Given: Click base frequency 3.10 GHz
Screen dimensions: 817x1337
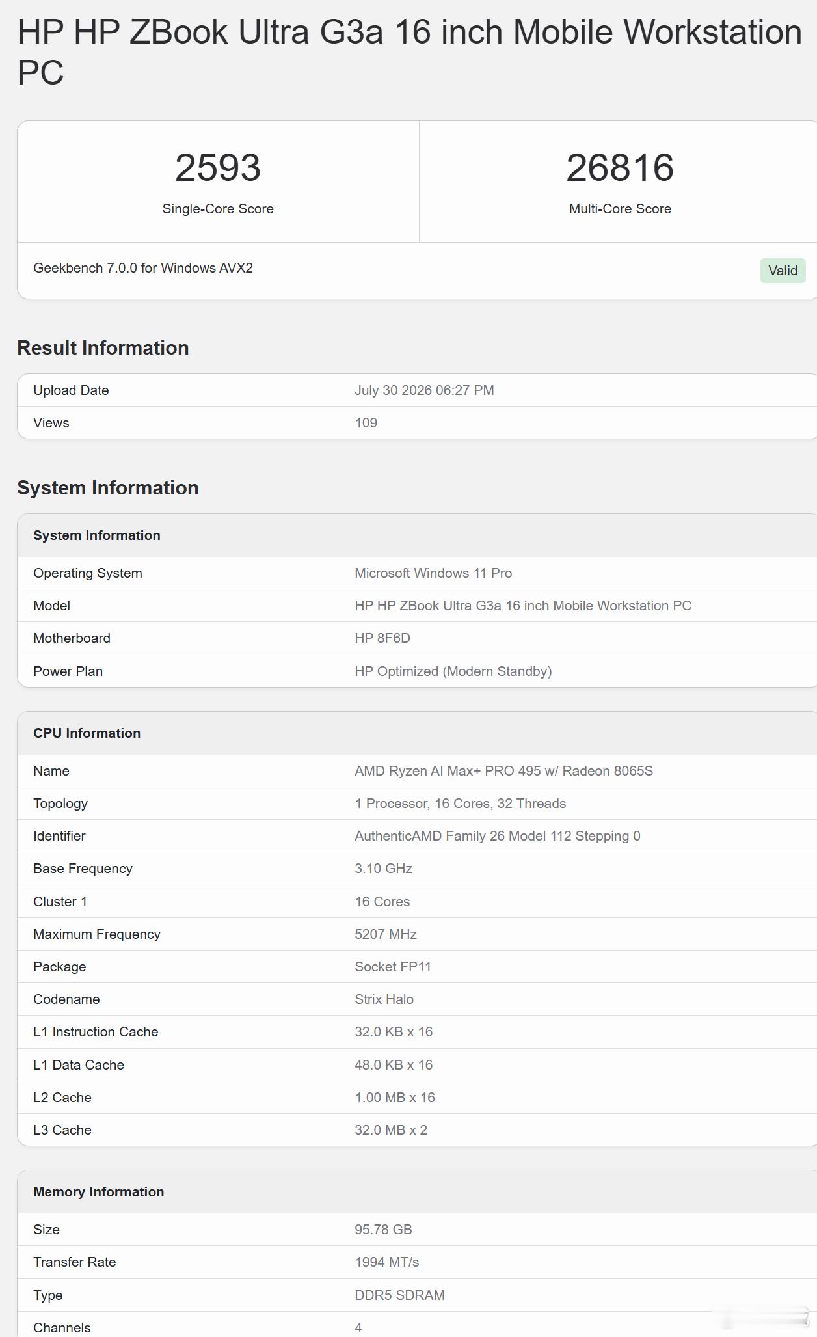Looking at the screenshot, I should pos(383,869).
